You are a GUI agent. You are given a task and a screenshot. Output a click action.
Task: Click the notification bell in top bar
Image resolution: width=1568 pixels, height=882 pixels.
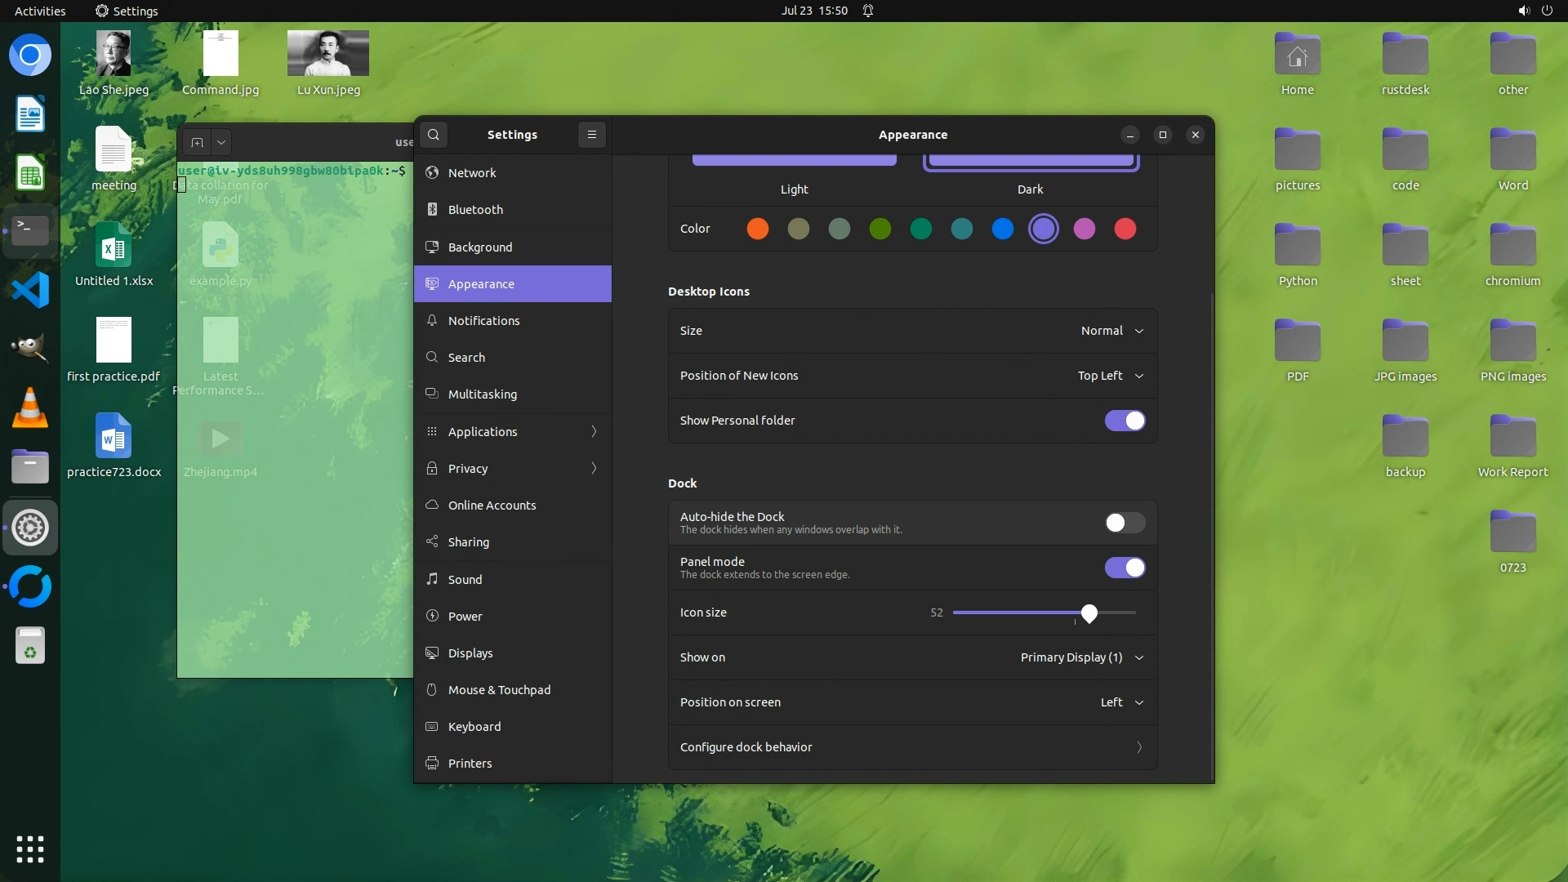[868, 11]
